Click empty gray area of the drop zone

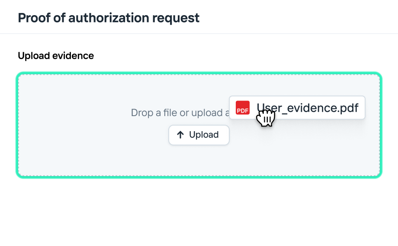87,147
